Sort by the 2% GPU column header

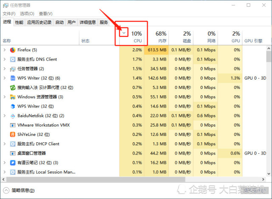230,37
